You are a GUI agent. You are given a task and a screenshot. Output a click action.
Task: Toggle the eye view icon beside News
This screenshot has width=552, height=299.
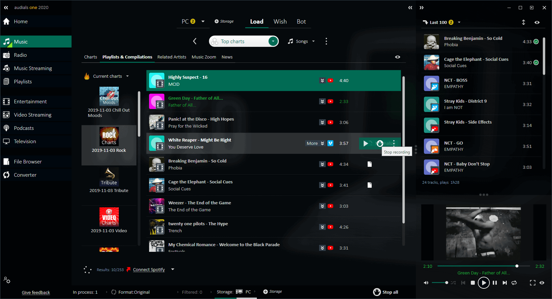pyautogui.click(x=398, y=57)
